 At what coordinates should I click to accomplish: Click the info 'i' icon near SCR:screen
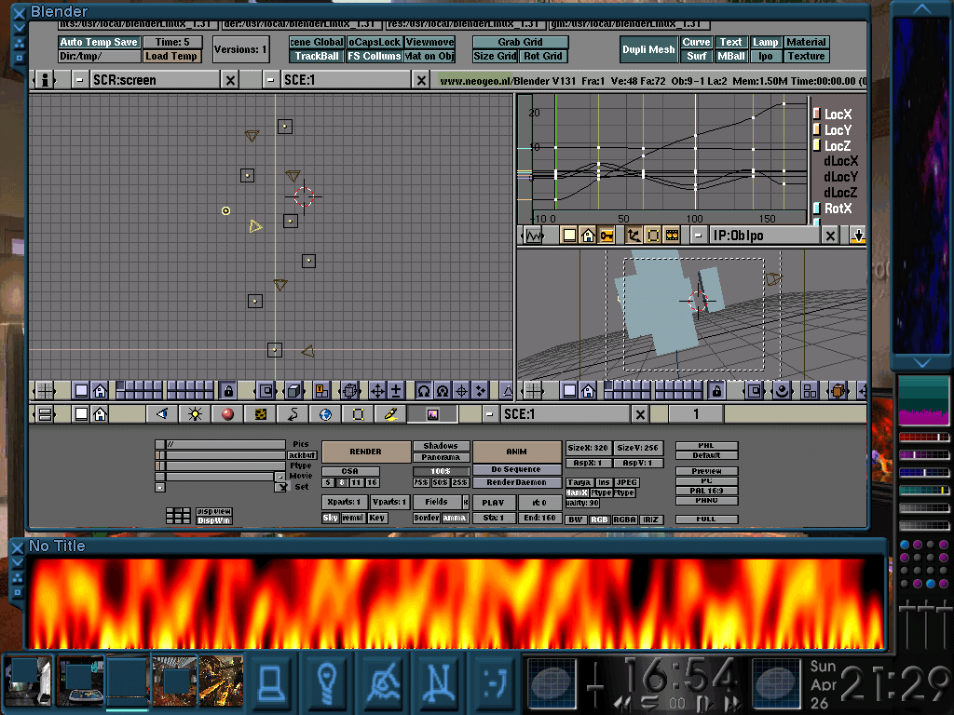(x=45, y=80)
